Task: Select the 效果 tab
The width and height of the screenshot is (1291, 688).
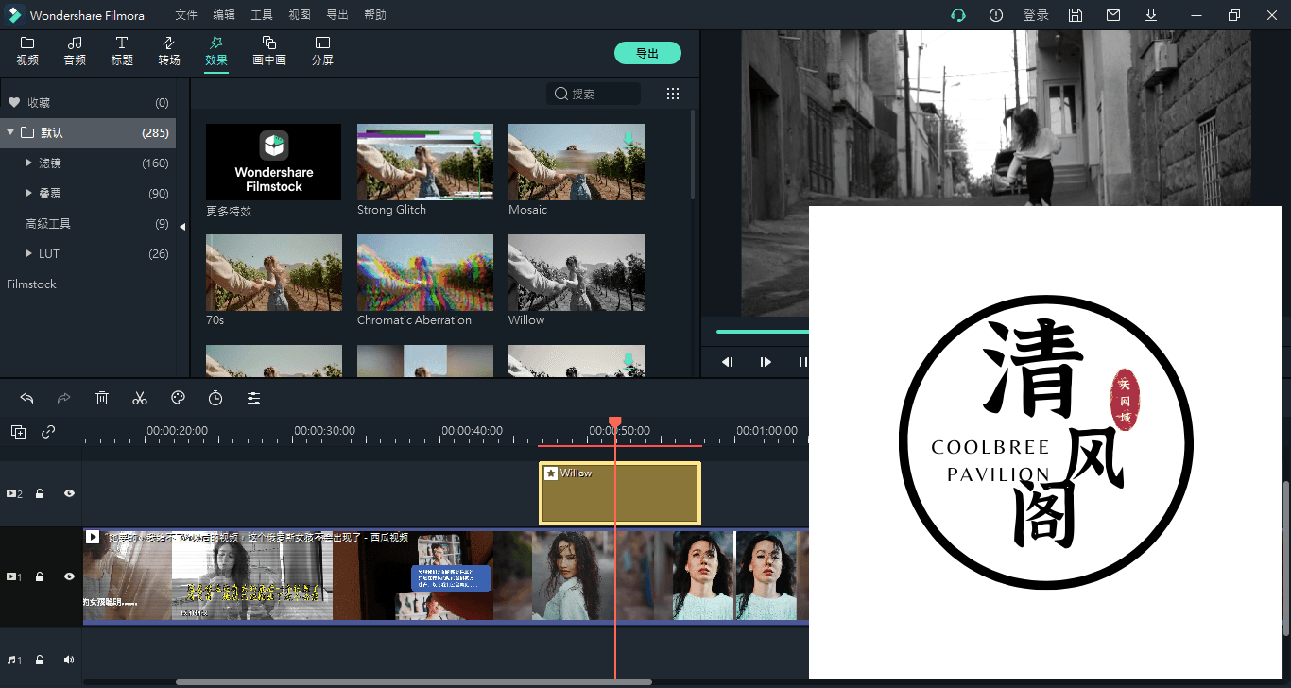Action: [x=216, y=51]
